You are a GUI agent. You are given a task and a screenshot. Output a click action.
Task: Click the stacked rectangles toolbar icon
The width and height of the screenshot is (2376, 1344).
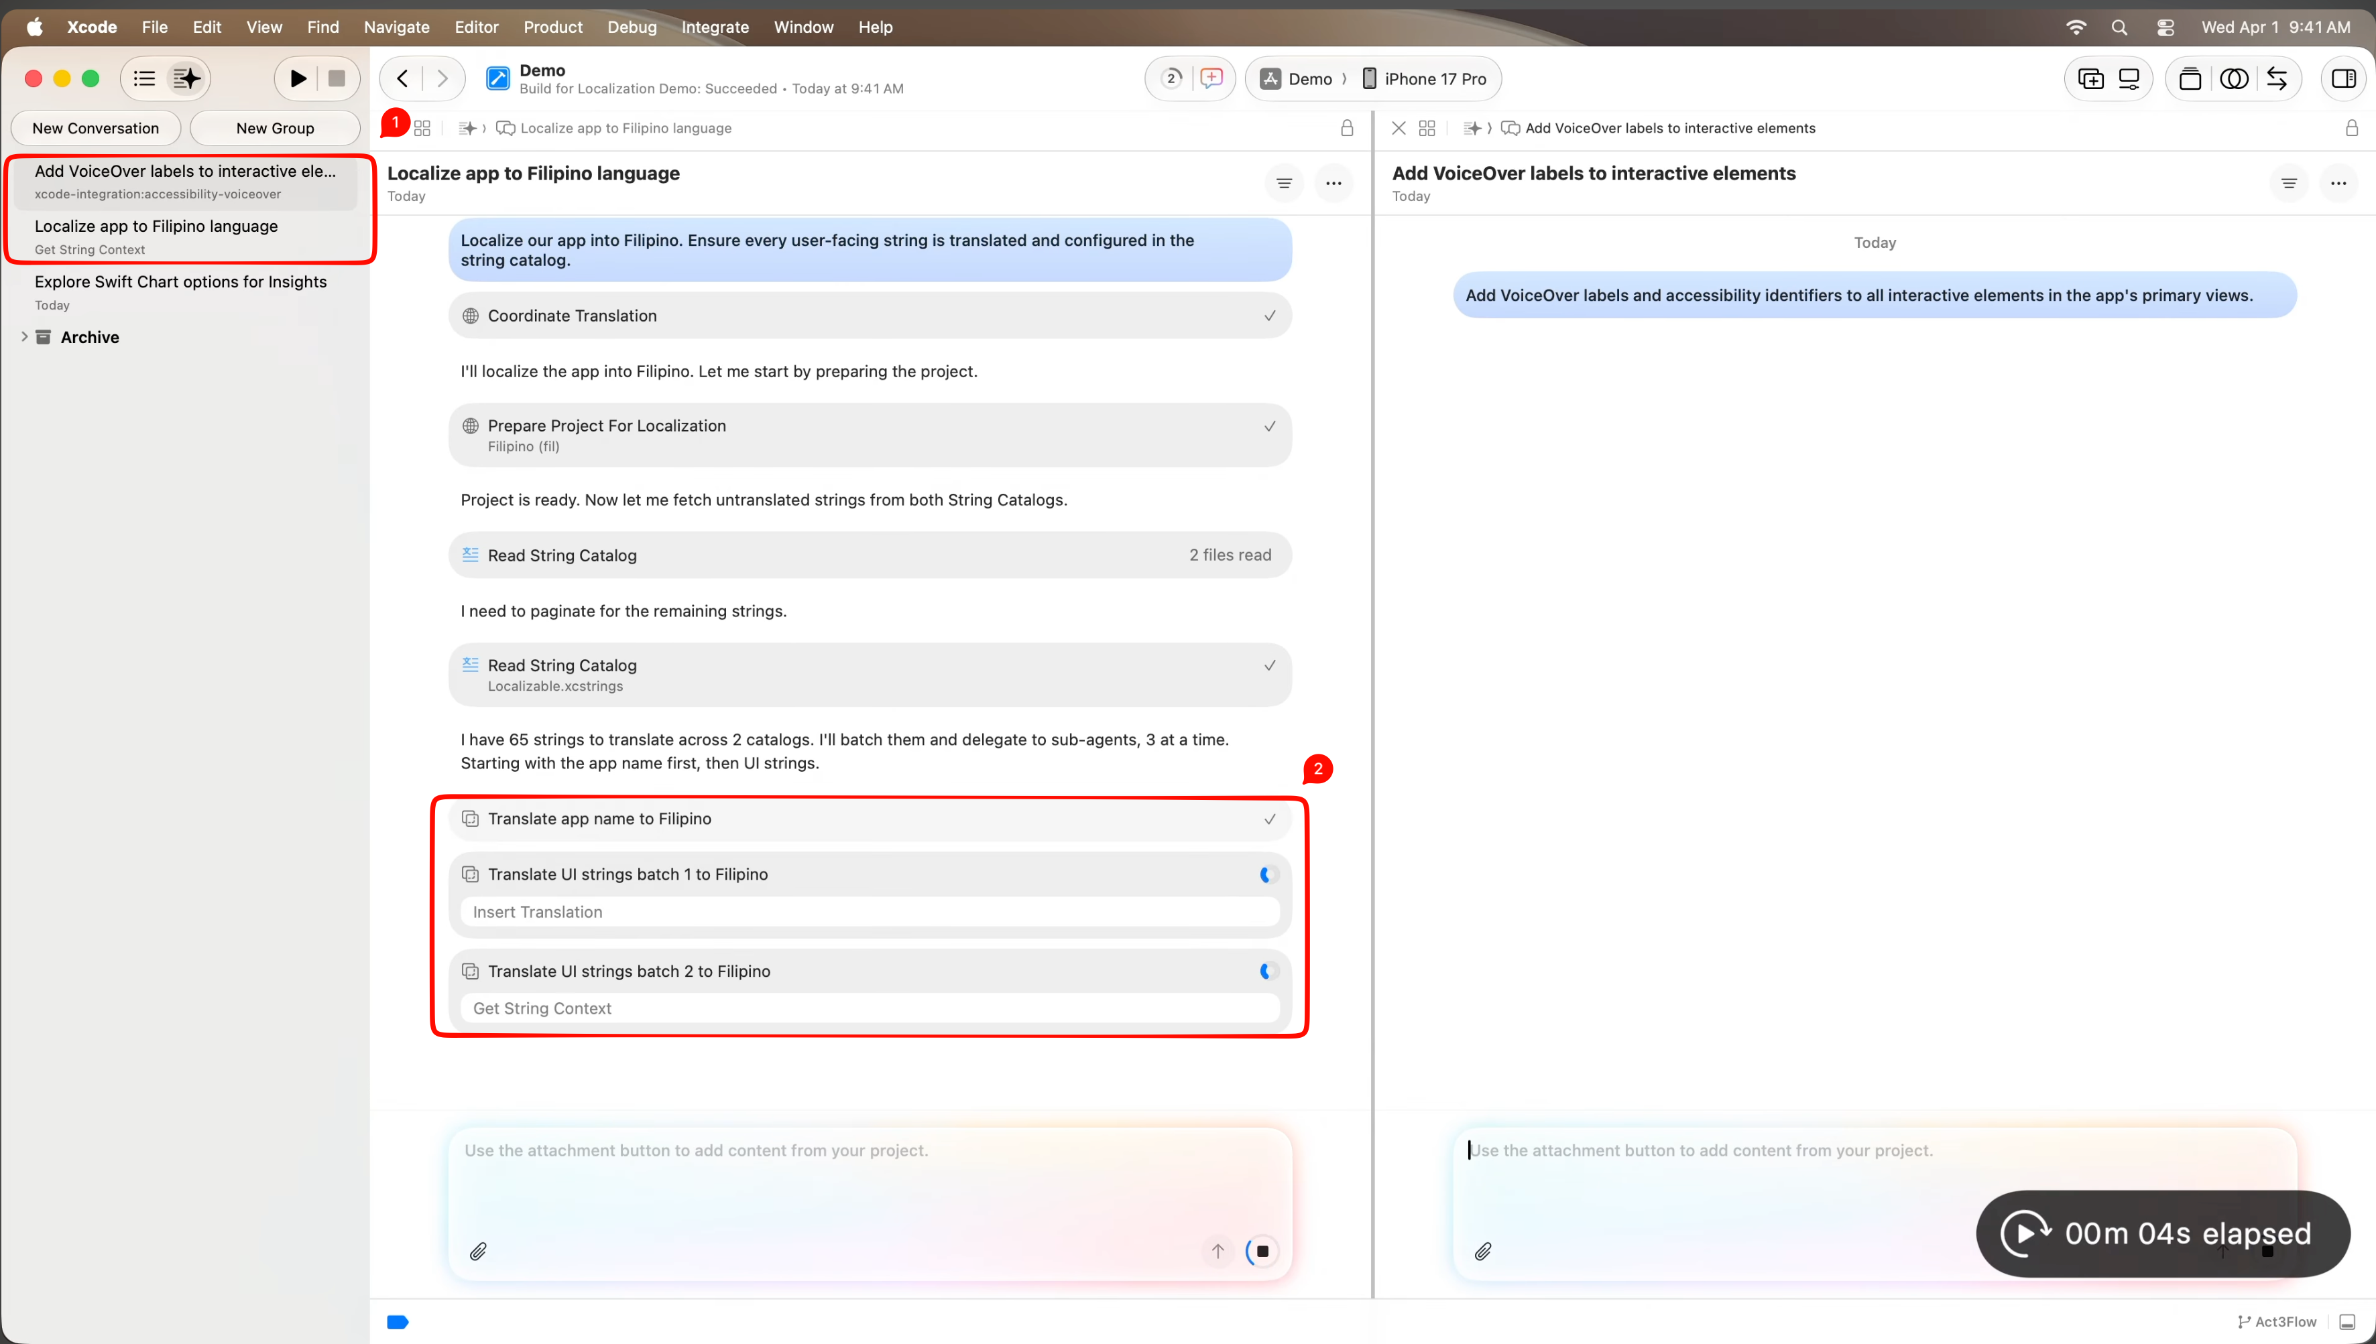pyautogui.click(x=2190, y=78)
